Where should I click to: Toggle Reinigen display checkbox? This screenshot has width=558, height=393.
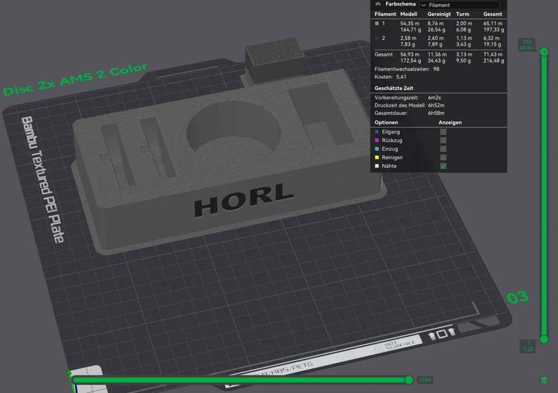[x=443, y=157]
